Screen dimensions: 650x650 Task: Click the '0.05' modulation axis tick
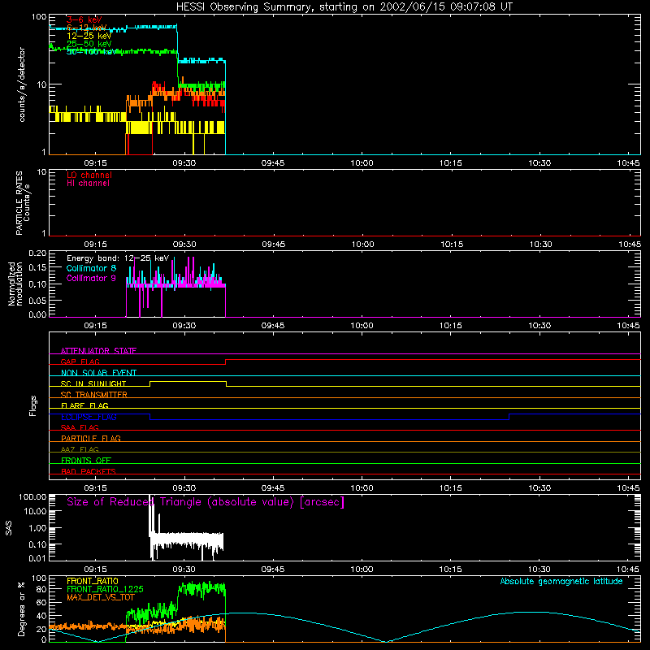pyautogui.click(x=37, y=301)
